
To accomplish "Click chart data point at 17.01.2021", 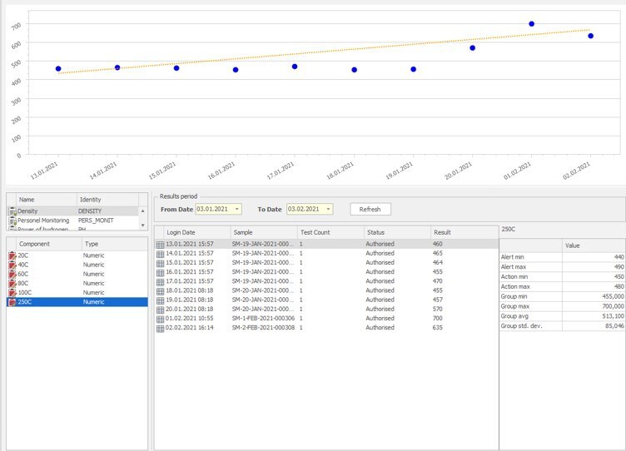I will pos(295,67).
